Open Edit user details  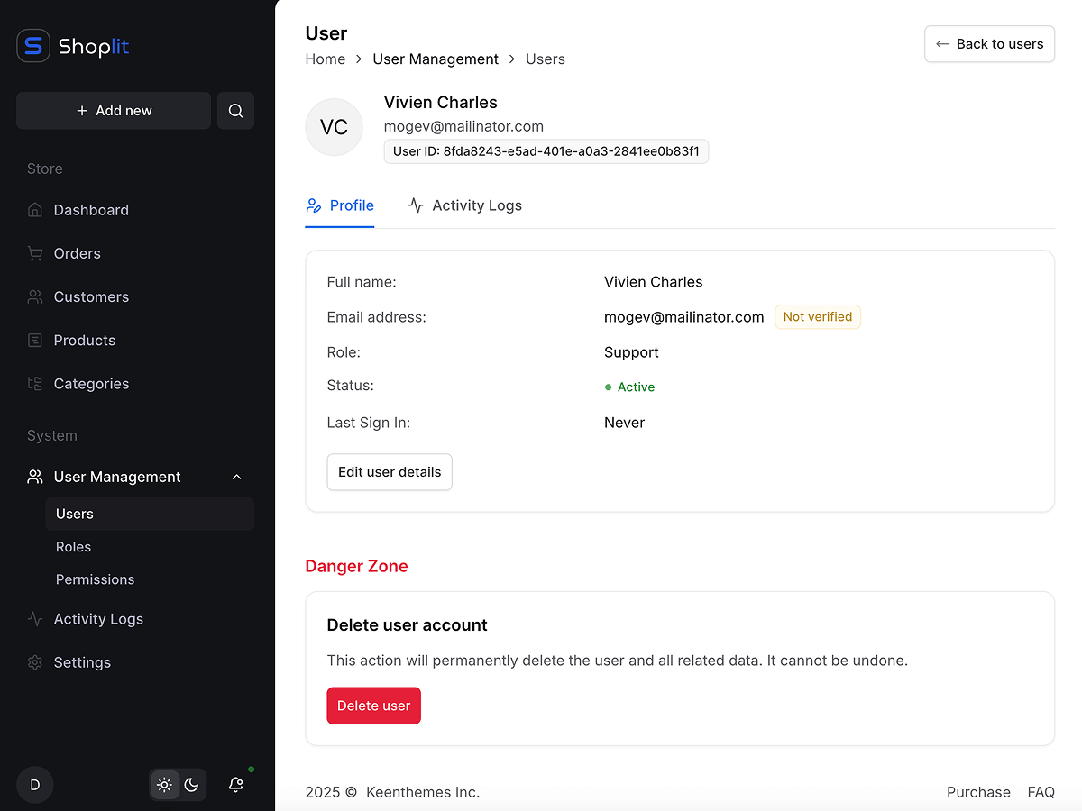click(390, 471)
